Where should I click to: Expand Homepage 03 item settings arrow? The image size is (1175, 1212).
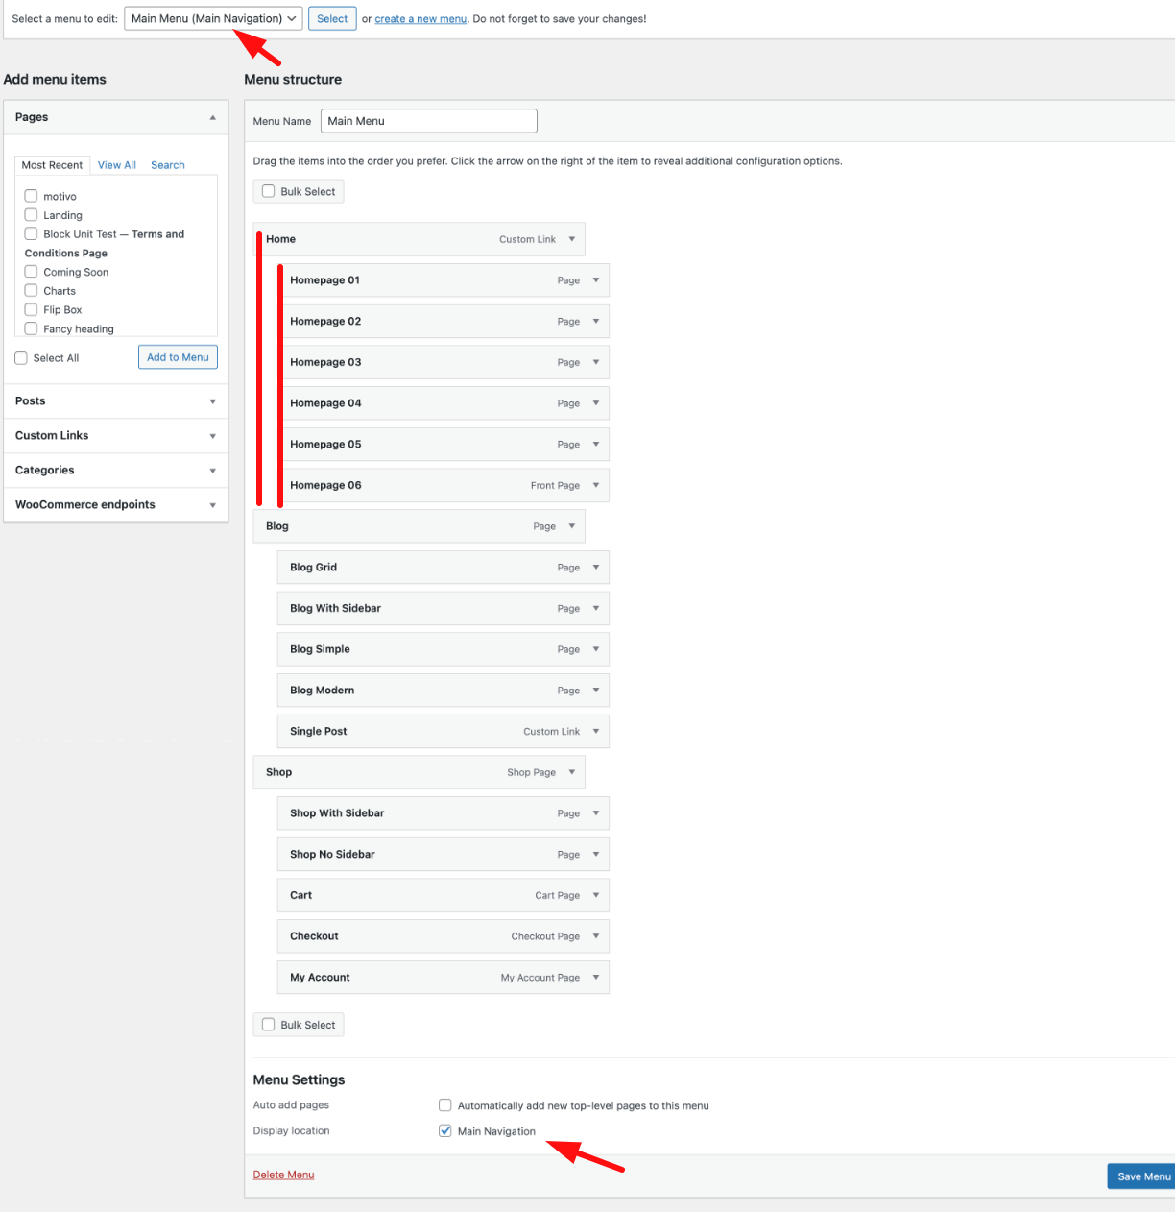(x=596, y=362)
